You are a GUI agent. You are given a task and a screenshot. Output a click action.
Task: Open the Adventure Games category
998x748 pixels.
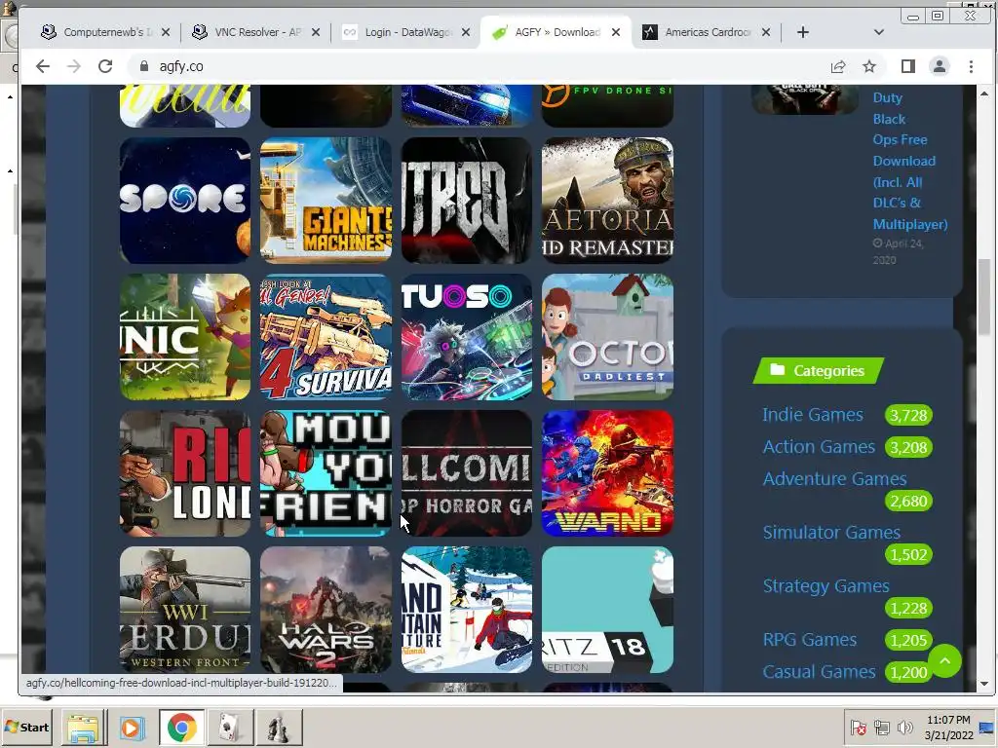click(x=834, y=478)
